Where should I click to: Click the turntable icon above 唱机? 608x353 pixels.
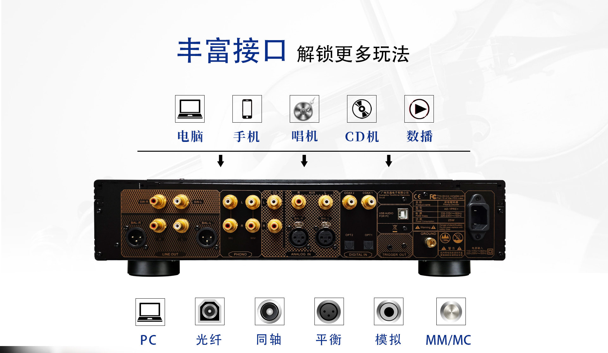click(304, 109)
